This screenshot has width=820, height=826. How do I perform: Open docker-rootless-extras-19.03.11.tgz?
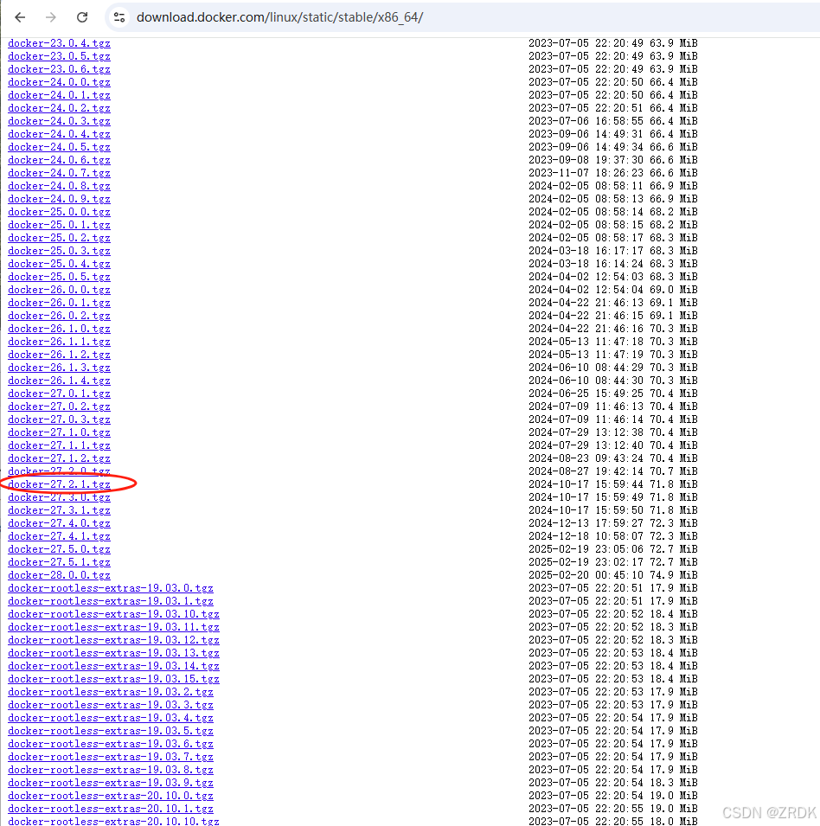[x=114, y=627]
